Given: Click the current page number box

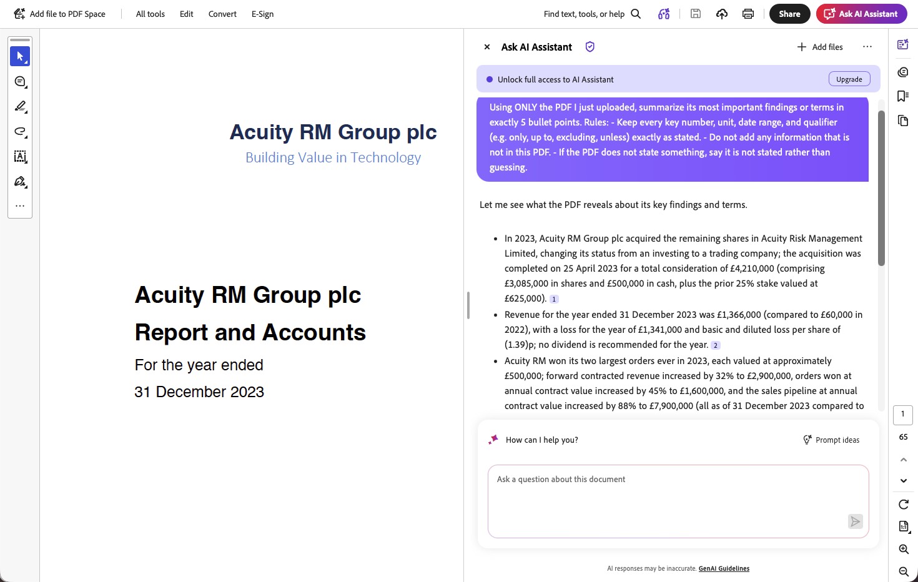Looking at the screenshot, I should (x=903, y=415).
